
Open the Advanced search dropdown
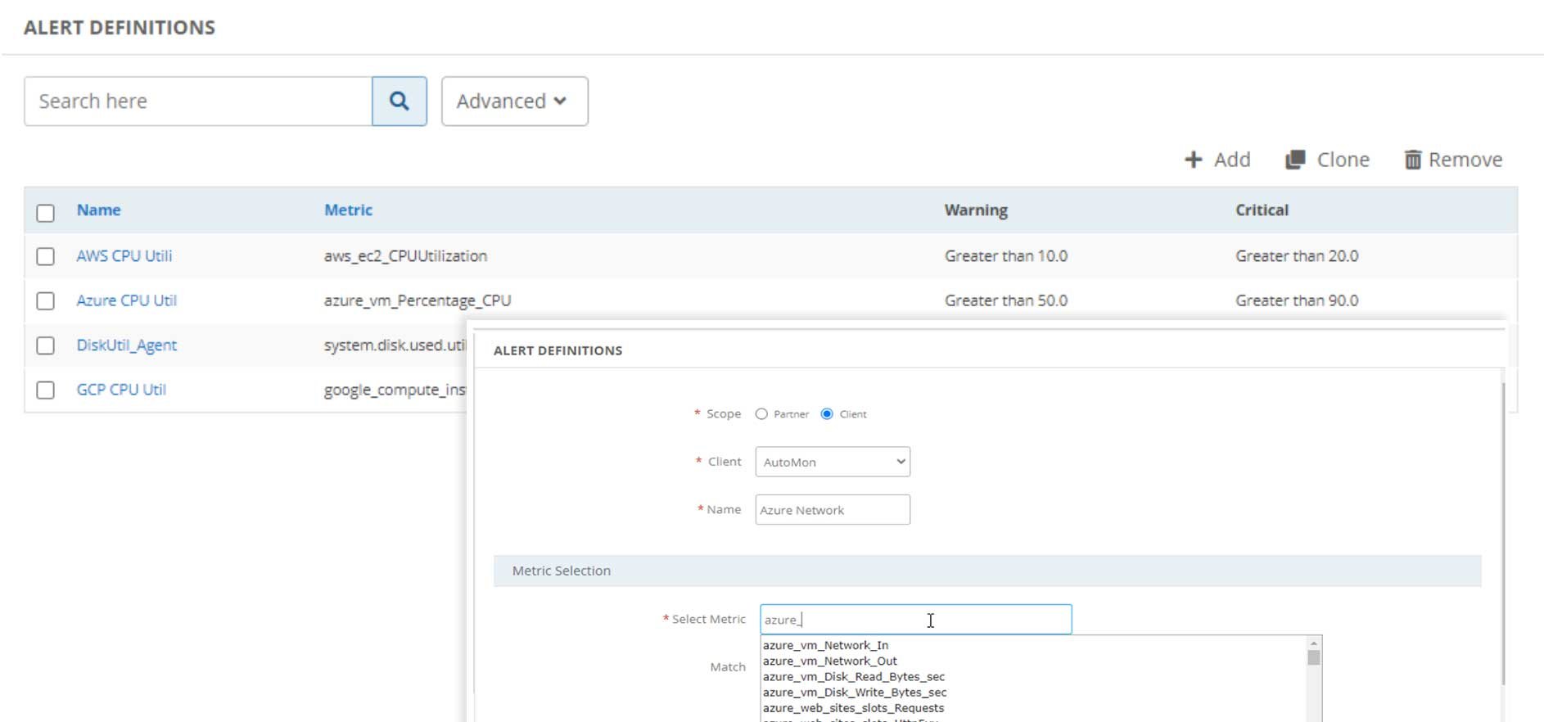click(x=514, y=102)
